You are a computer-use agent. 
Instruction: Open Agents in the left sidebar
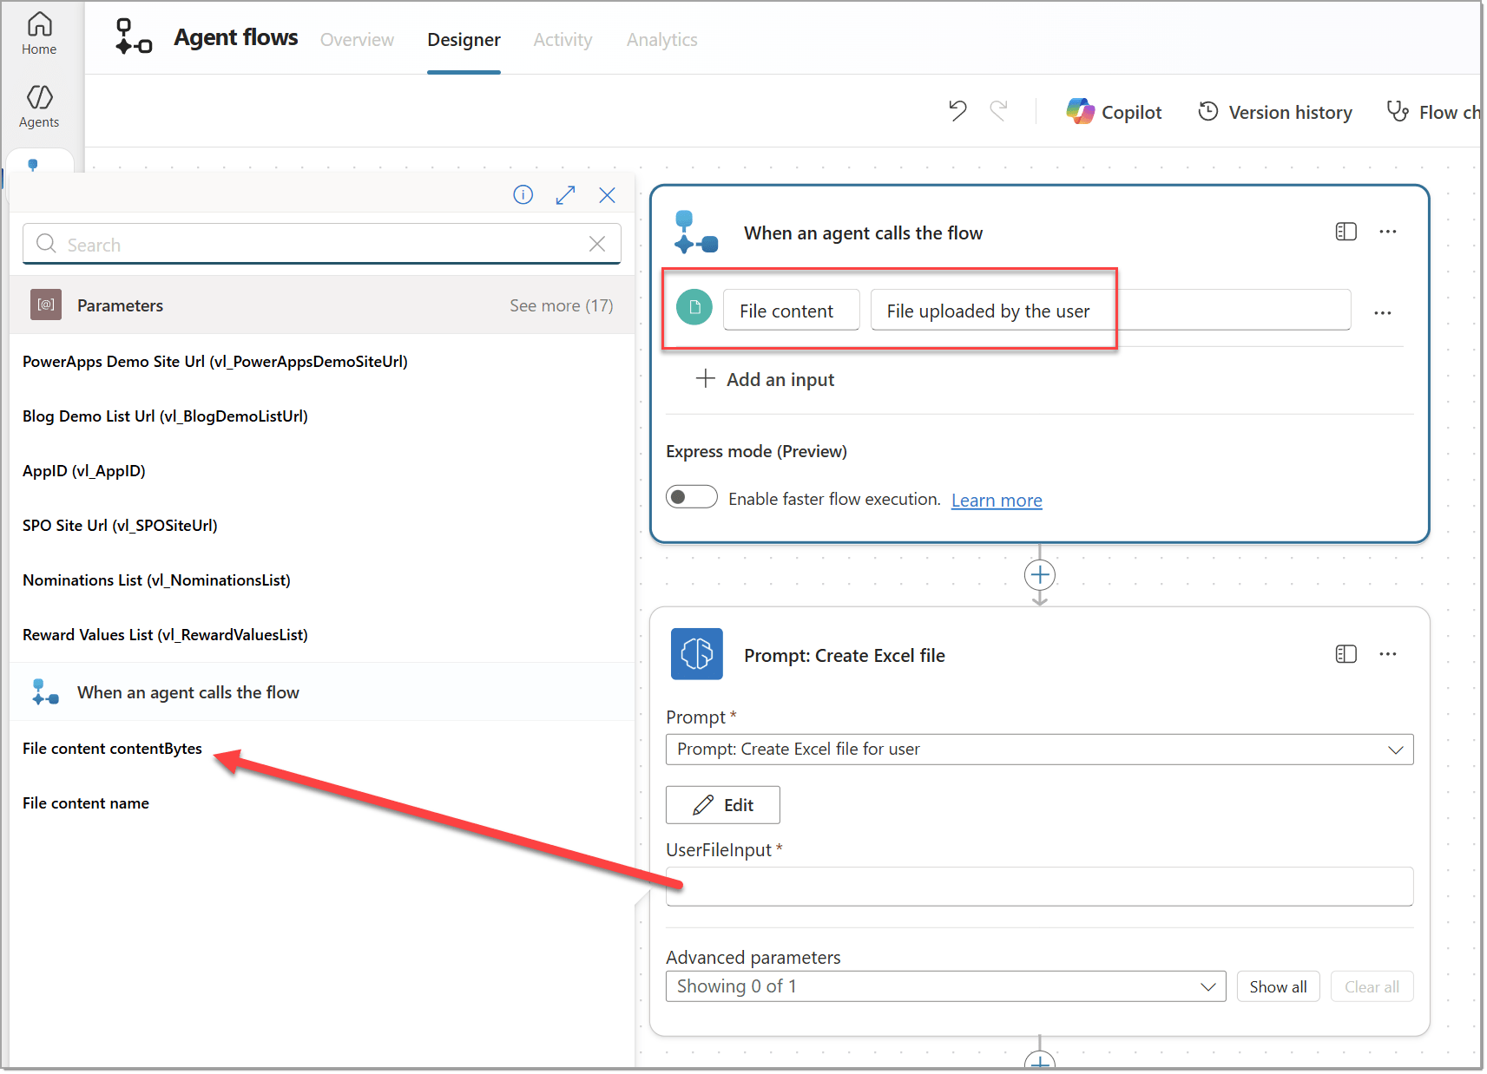(39, 107)
